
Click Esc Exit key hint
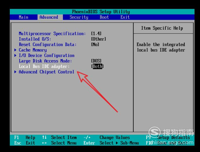25,143
